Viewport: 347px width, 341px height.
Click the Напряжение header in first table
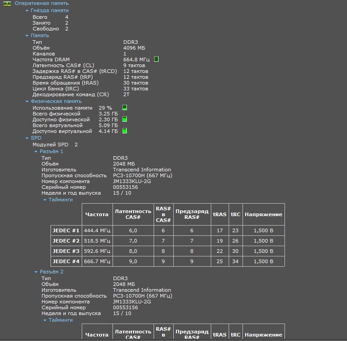pos(263,214)
